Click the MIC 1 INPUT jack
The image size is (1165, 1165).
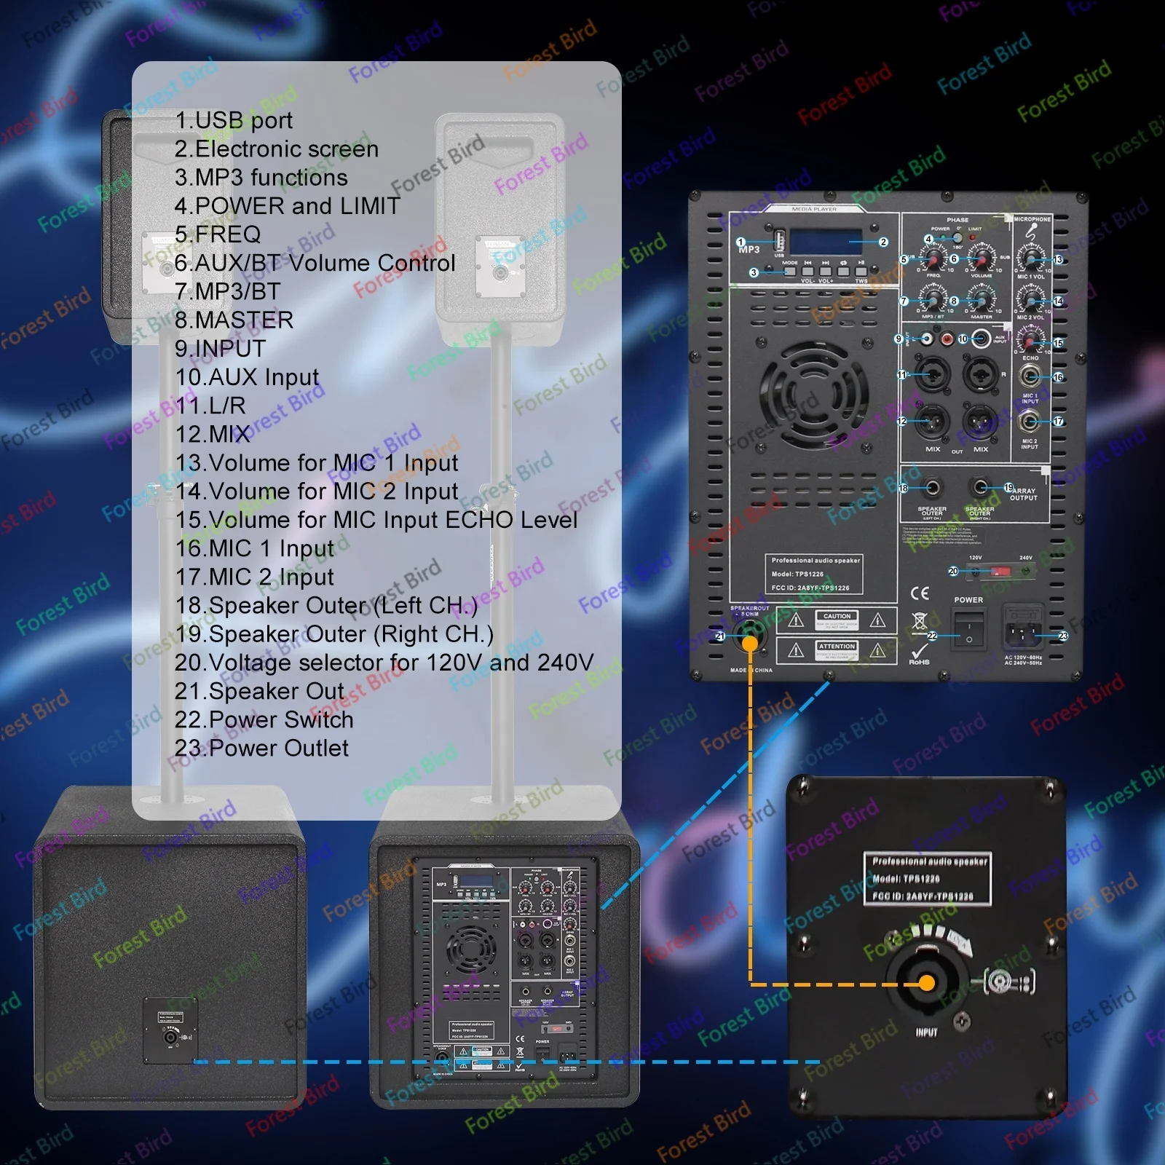pyautogui.click(x=1030, y=377)
